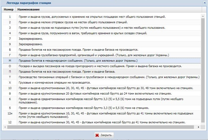The image size is (208, 140).
Task: Select row 12 '30, 40, 45 - футовых контейнеров'
Action: (102, 122)
